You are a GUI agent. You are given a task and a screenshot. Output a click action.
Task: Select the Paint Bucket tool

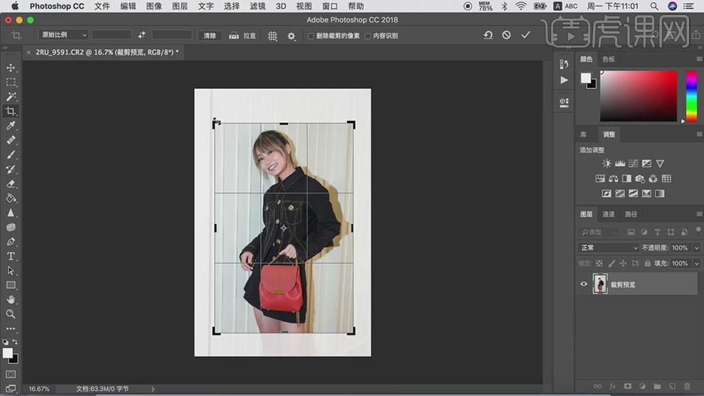pos(11,198)
